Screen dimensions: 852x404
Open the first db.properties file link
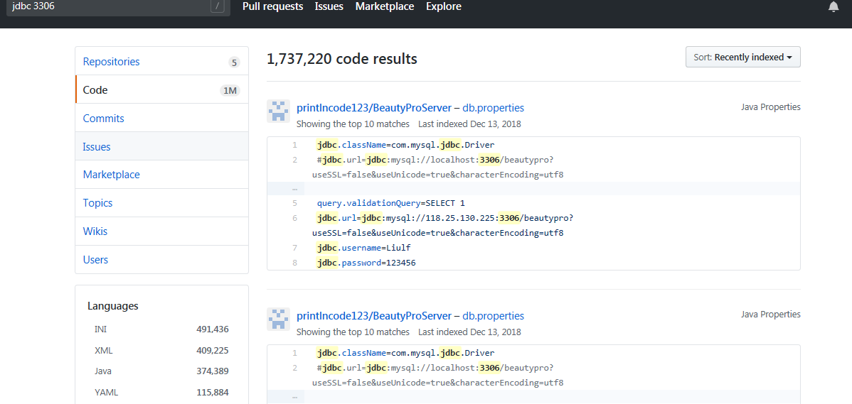(x=494, y=107)
